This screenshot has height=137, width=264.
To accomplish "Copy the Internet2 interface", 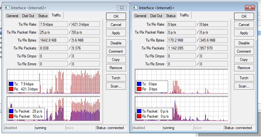I will [x=116, y=60].
